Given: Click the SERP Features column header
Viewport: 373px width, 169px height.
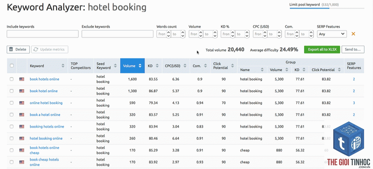Looking at the screenshot, I should coord(354,66).
